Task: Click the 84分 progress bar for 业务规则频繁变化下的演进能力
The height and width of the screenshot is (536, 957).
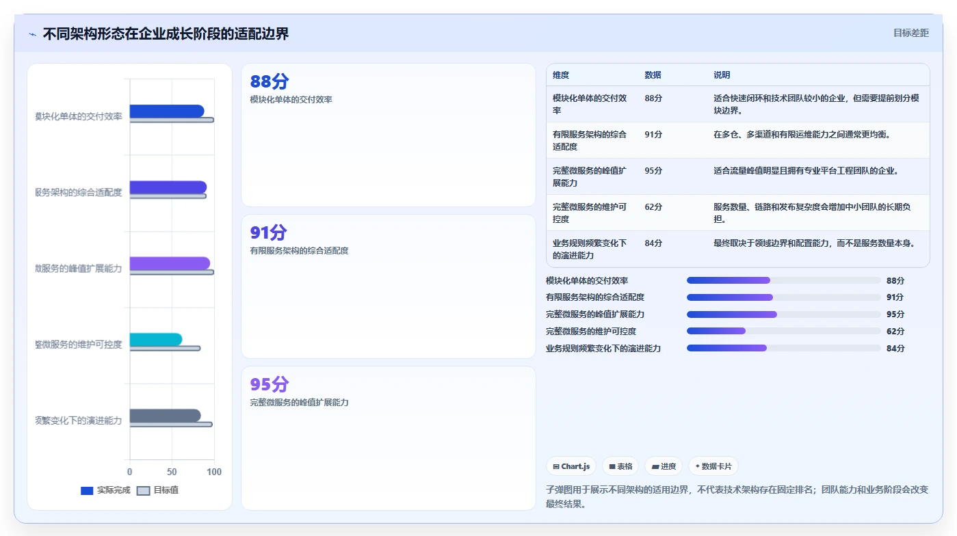Action: [784, 349]
